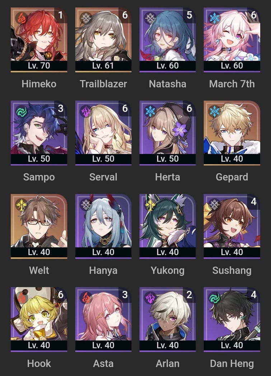Click the Imaginary element icon on Welt's card
The image size is (271, 376).
[22, 204]
